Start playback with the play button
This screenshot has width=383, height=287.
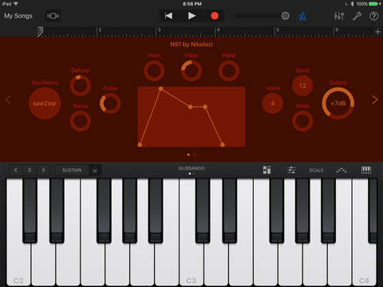(191, 16)
